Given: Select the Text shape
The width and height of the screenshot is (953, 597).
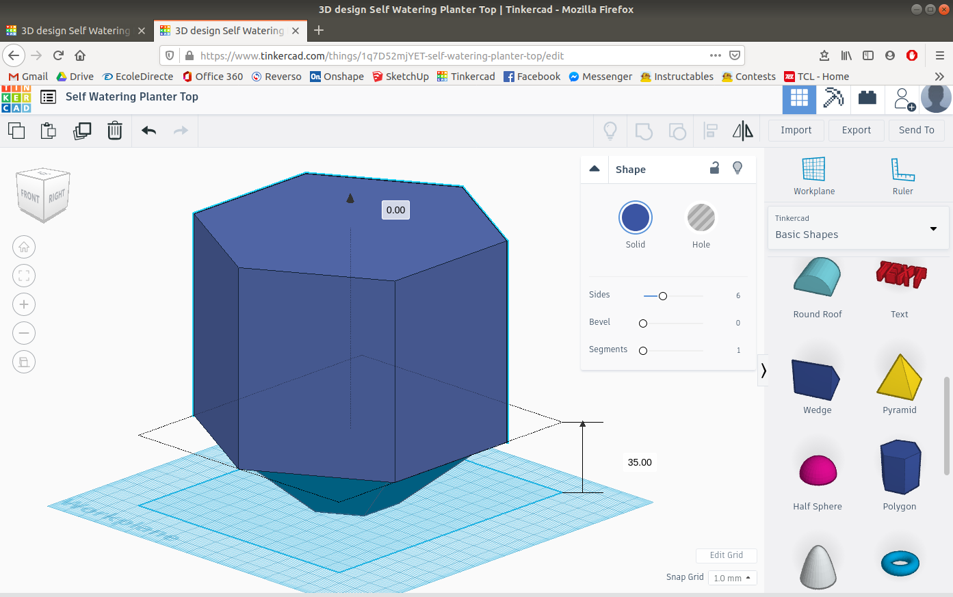Looking at the screenshot, I should pyautogui.click(x=900, y=287).
